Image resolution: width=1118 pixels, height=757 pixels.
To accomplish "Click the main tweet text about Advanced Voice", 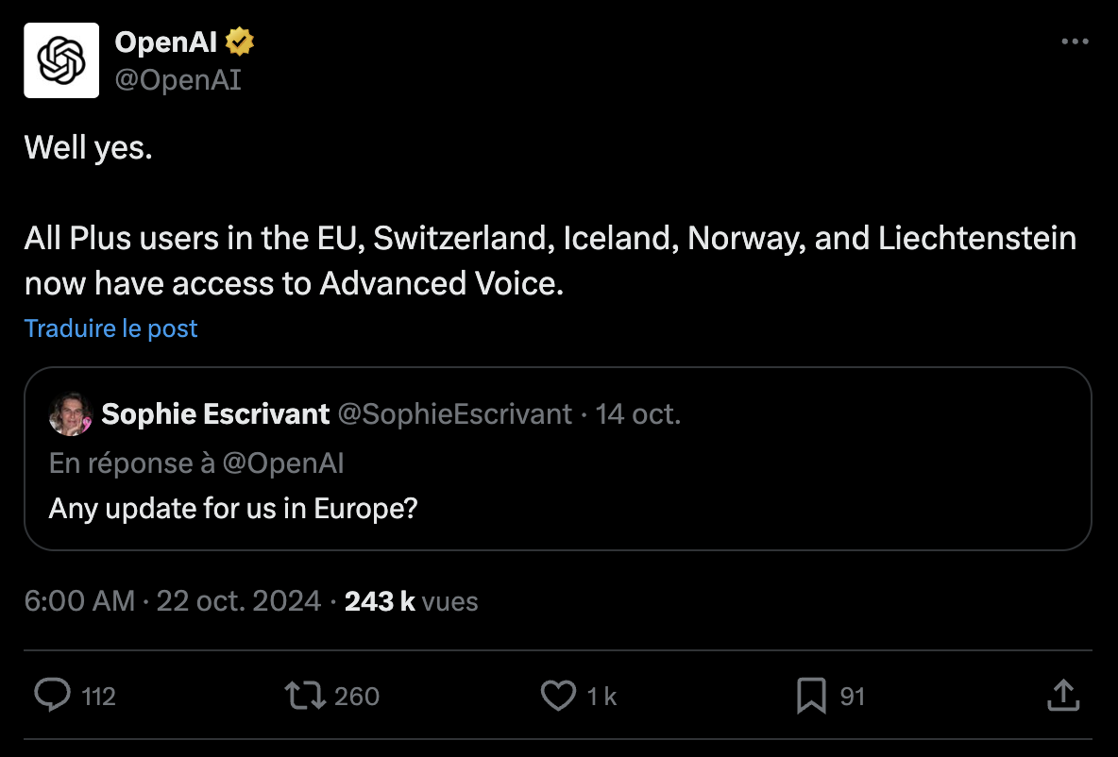I will (550, 261).
